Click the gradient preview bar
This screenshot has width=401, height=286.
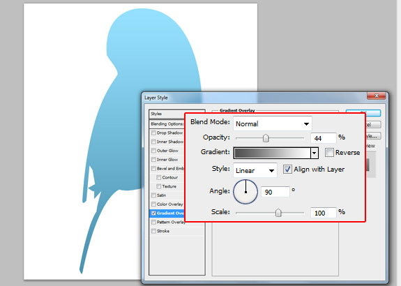tap(272, 153)
